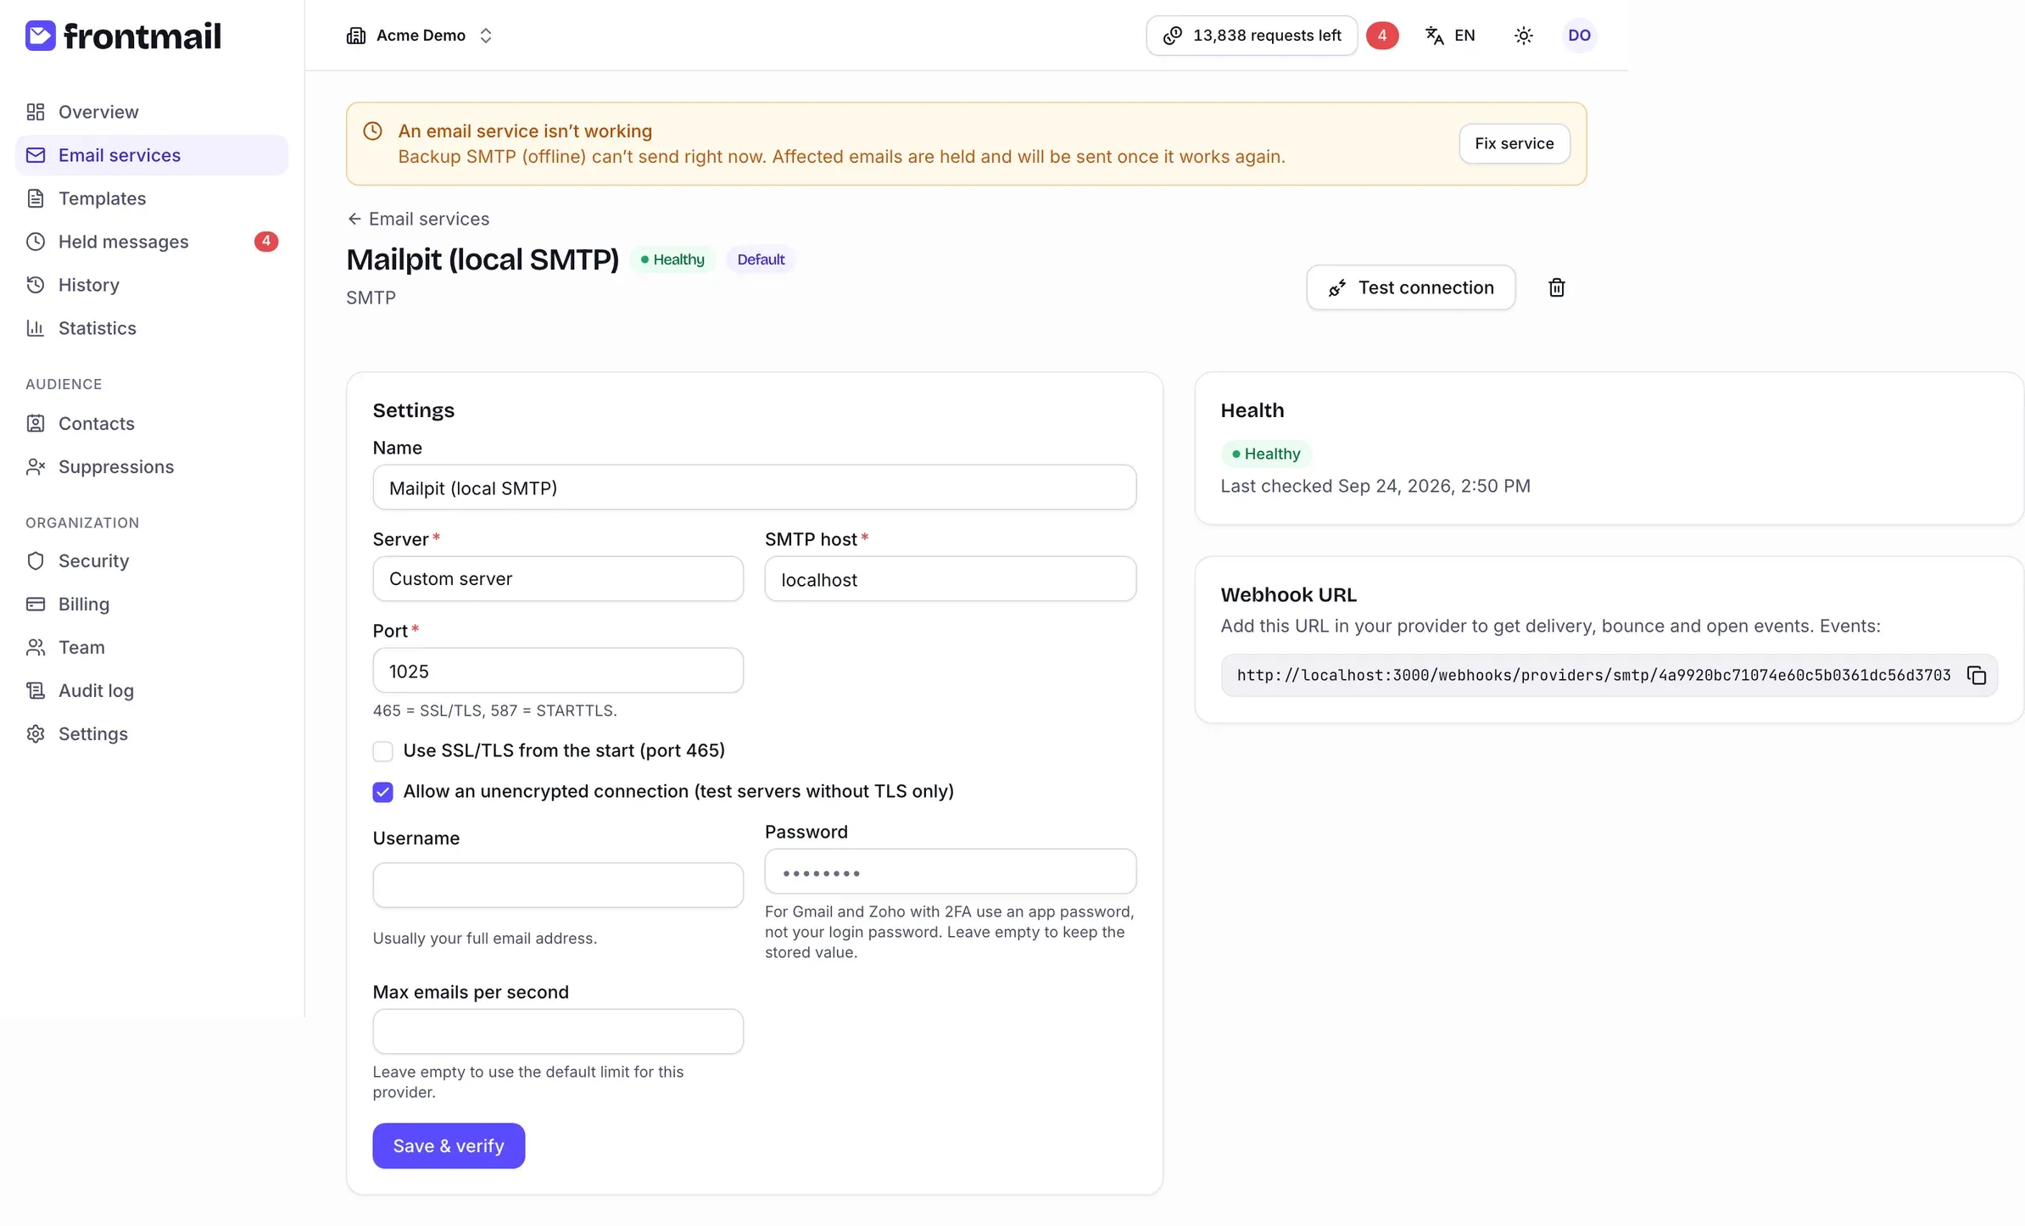Click Last checked Sep 24, 2026 text
2025x1226 pixels.
click(x=1375, y=486)
